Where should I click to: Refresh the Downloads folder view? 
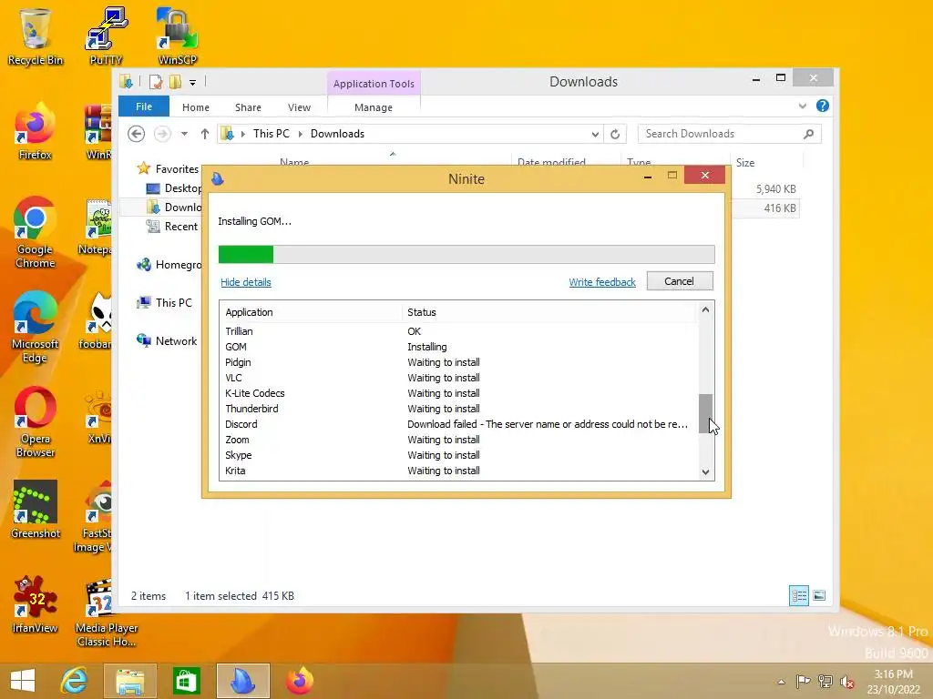[x=615, y=134]
